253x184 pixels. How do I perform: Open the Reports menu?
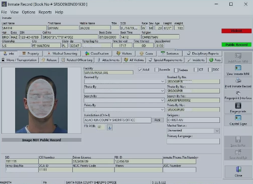(x=45, y=12)
